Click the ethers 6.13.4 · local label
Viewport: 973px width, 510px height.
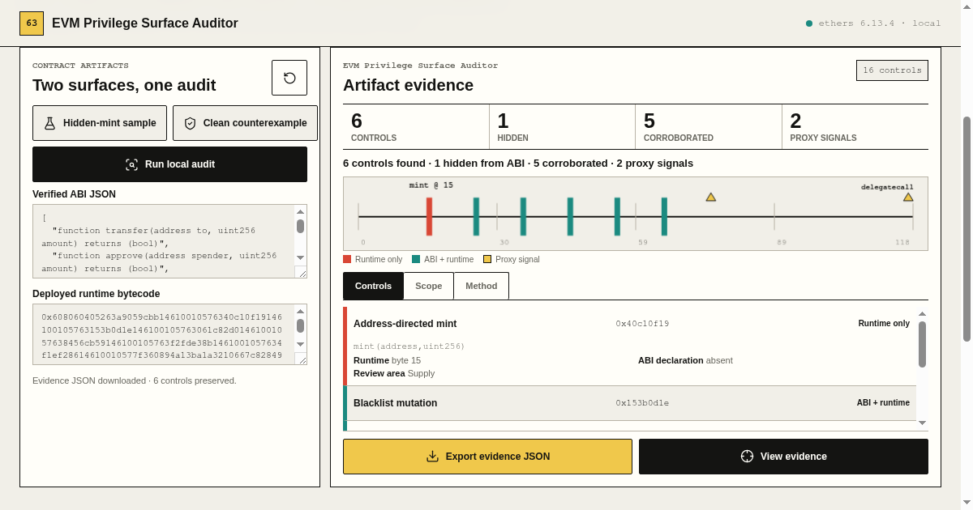click(880, 23)
